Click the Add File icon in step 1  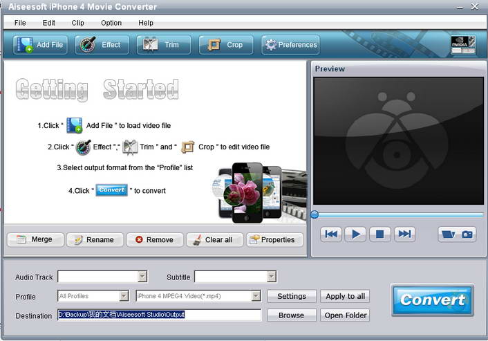(75, 125)
